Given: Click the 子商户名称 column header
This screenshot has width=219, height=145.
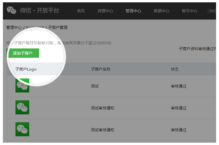Looking at the screenshot, I should (x=100, y=69).
